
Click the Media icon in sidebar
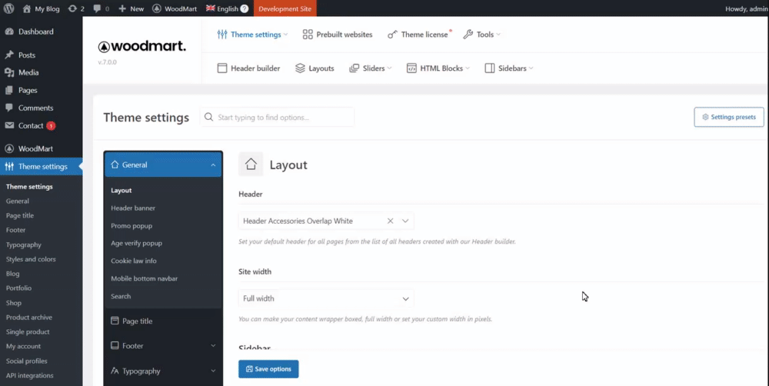(9, 72)
